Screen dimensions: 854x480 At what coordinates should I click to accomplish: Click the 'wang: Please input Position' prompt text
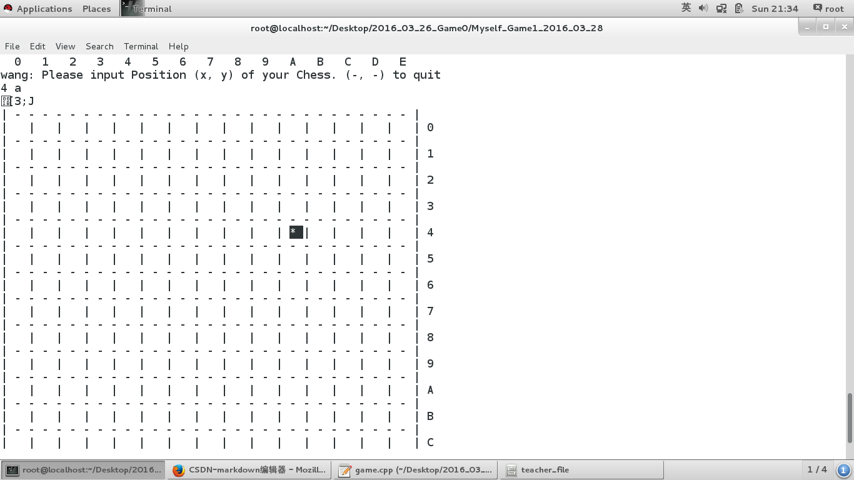(221, 75)
